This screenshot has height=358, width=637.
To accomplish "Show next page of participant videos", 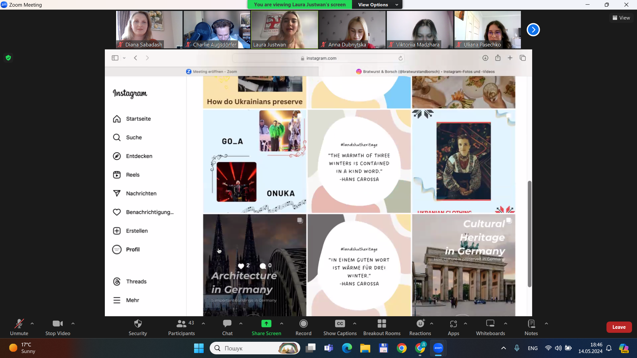I will pyautogui.click(x=533, y=30).
